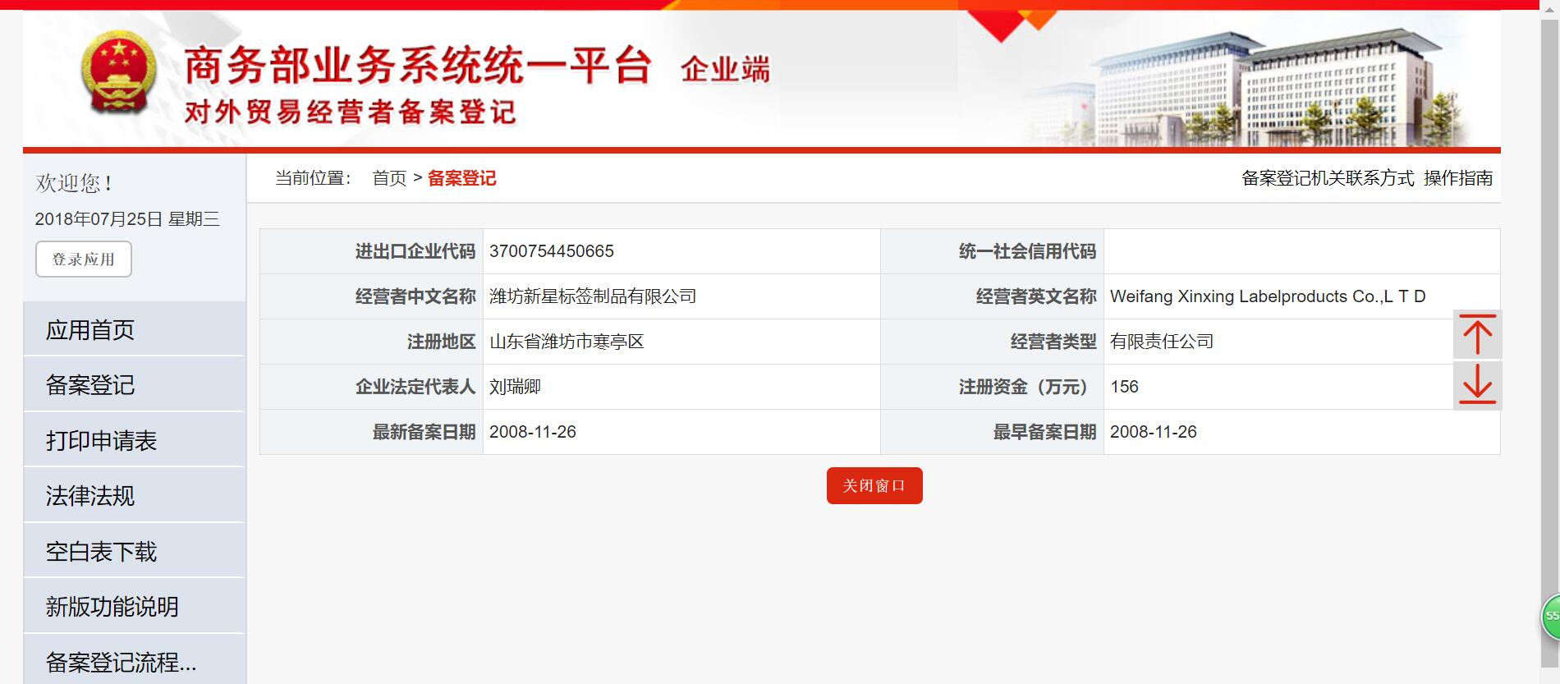
Task: Click the page vertical scrollbar
Action: click(1550, 345)
